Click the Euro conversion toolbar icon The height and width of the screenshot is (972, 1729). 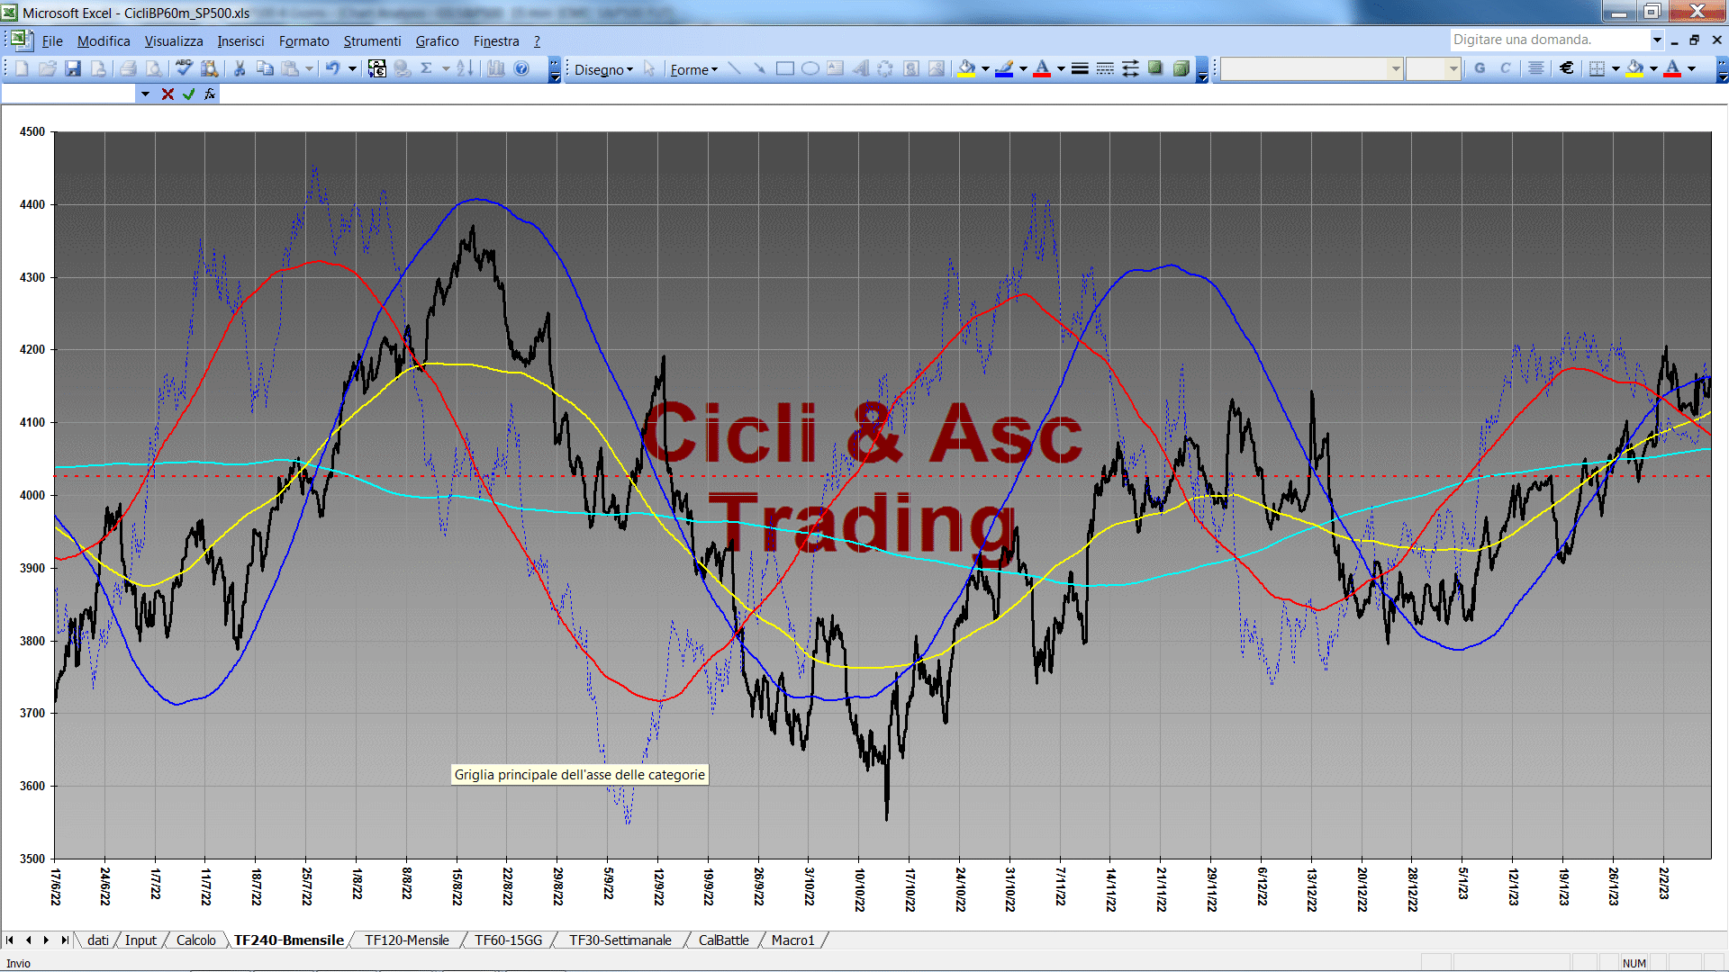pos(377,68)
